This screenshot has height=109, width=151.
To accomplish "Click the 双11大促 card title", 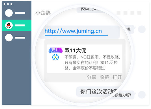I will pos(75,50).
